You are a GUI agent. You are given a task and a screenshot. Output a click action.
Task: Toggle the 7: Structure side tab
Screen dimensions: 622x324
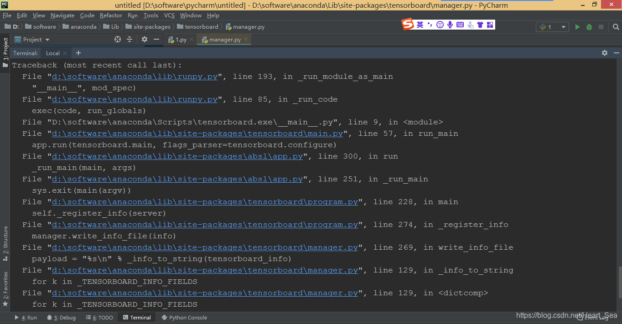pyautogui.click(x=5, y=243)
